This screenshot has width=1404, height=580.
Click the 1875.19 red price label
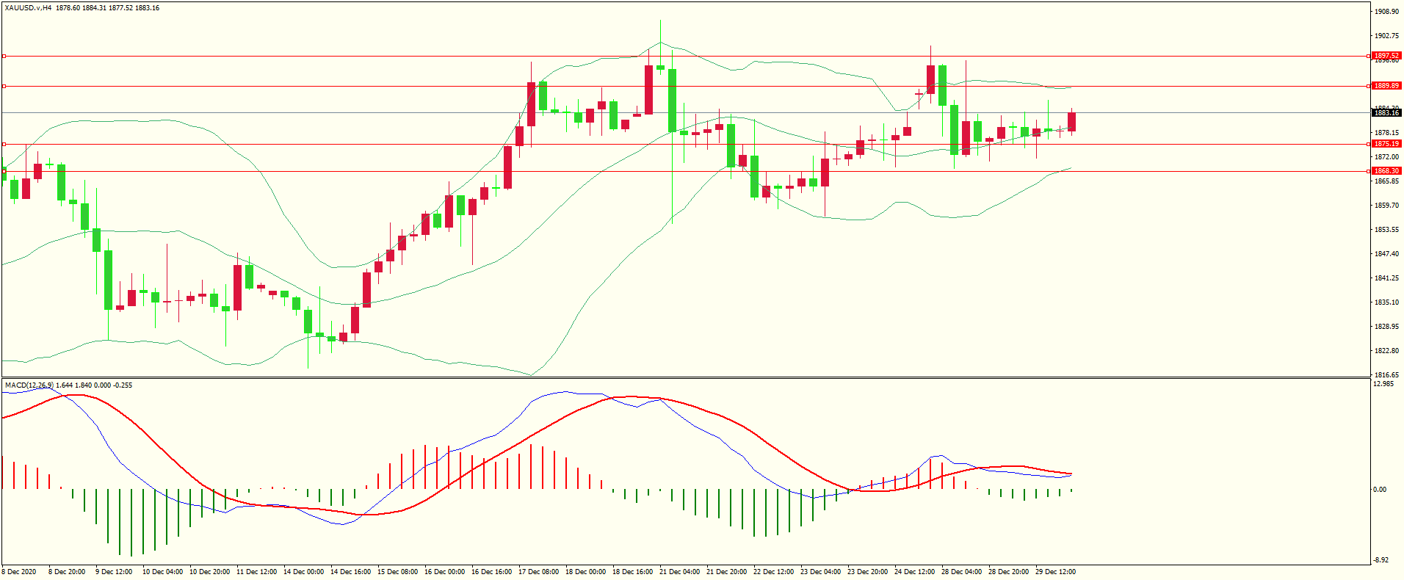1386,144
